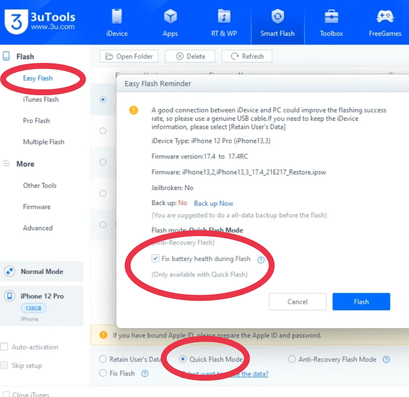Image resolution: width=409 pixels, height=397 pixels.
Task: Click help icon next to Anti-Recovery Flash Mode
Action: point(386,359)
